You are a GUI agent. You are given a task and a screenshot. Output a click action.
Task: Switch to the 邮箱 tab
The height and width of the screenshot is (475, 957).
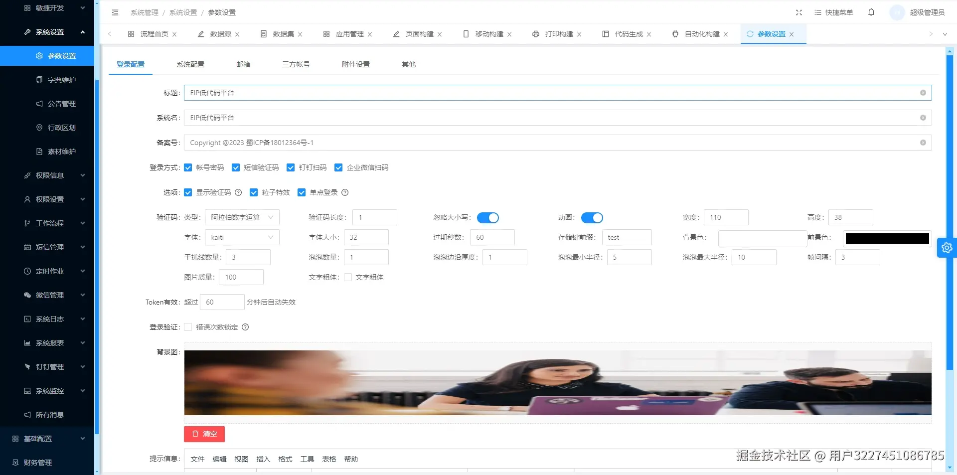coord(243,64)
